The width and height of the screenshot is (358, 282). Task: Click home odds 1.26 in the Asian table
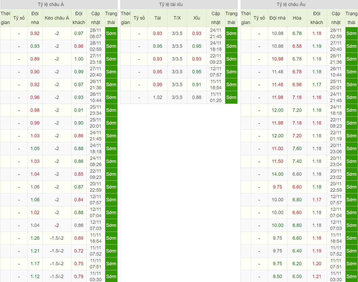coord(35,238)
